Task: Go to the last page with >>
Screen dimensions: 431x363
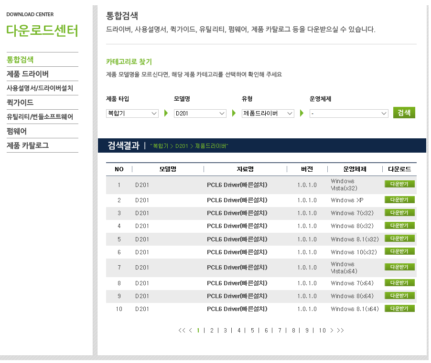Action: tap(340, 331)
